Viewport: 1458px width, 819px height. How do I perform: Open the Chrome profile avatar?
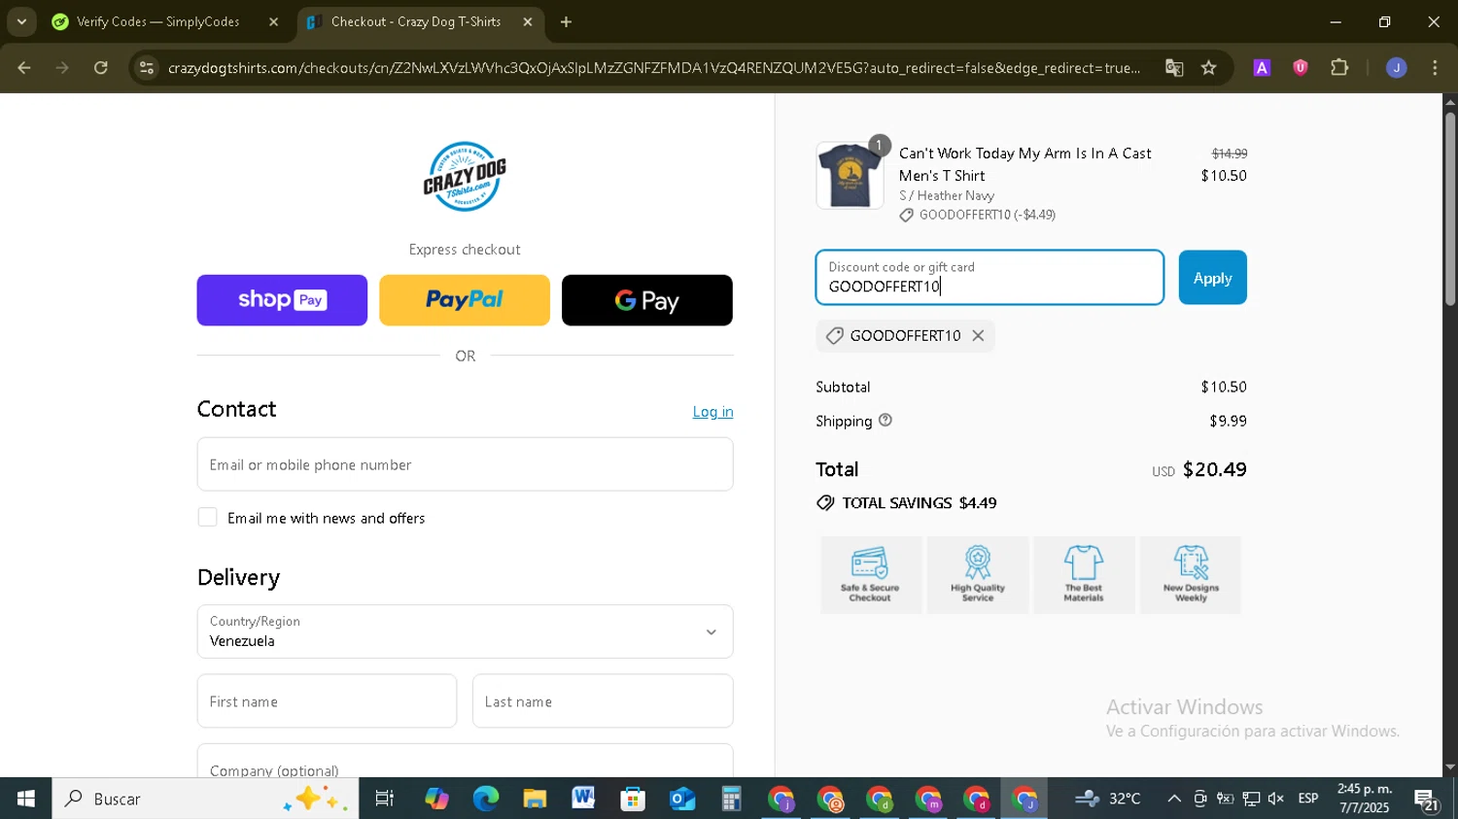[1397, 68]
